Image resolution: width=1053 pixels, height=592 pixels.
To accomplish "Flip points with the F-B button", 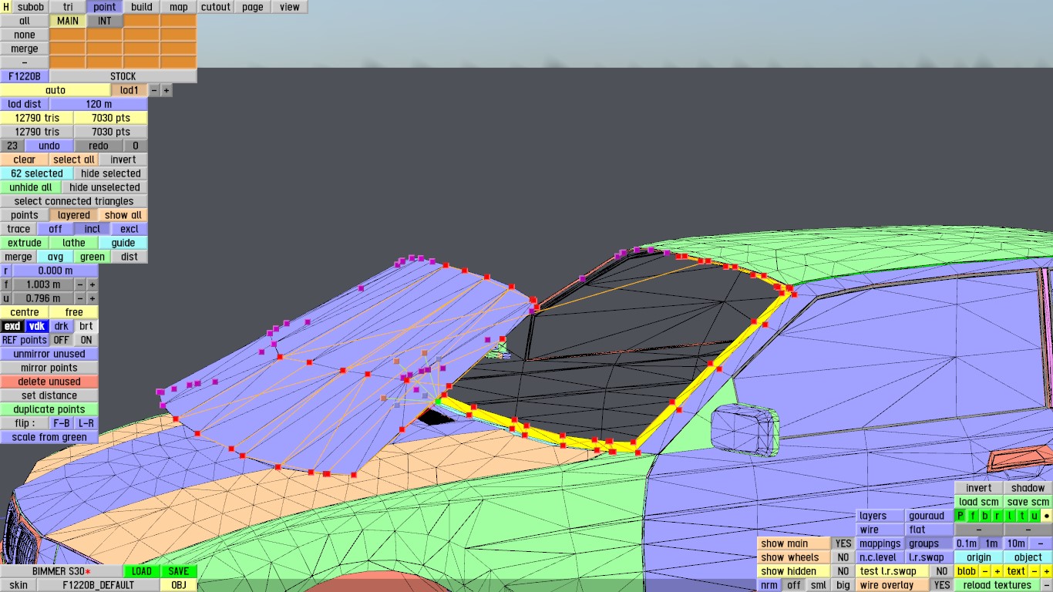I will click(62, 423).
